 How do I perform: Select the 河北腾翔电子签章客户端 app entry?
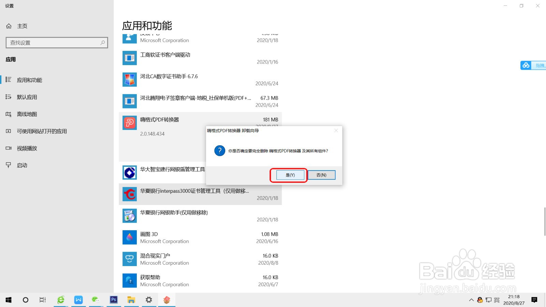click(x=200, y=101)
